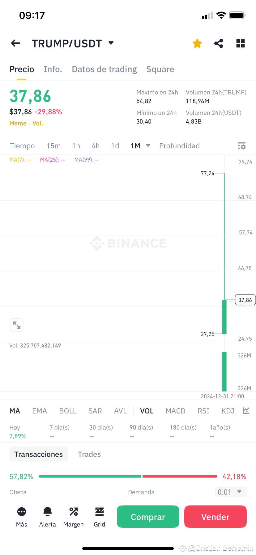This screenshot has height=555, width=256.
Task: Click the 2024-12-31 21:00 date label
Action: click(222, 396)
